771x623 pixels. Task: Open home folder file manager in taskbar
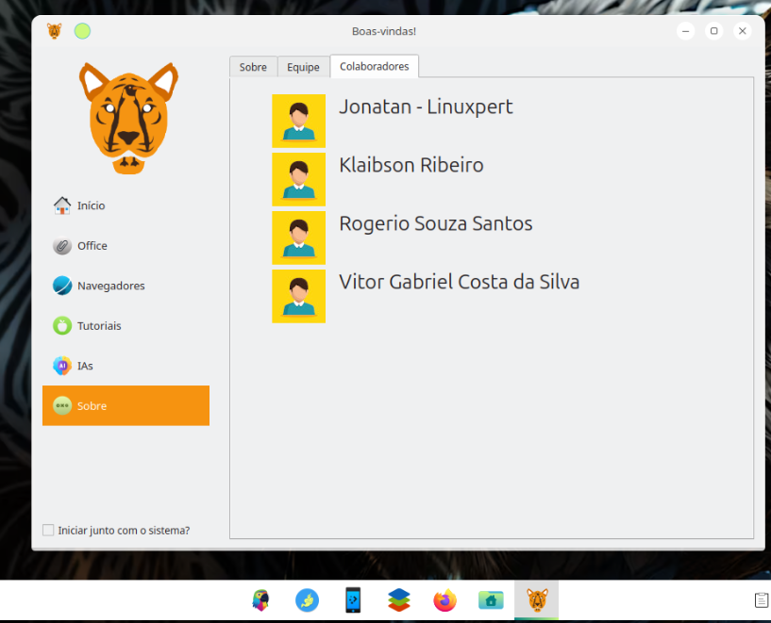point(491,600)
